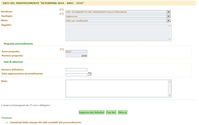199x125 pixels.
Task: Focus the Numero definitivo input field
Action: [x=76, y=70]
